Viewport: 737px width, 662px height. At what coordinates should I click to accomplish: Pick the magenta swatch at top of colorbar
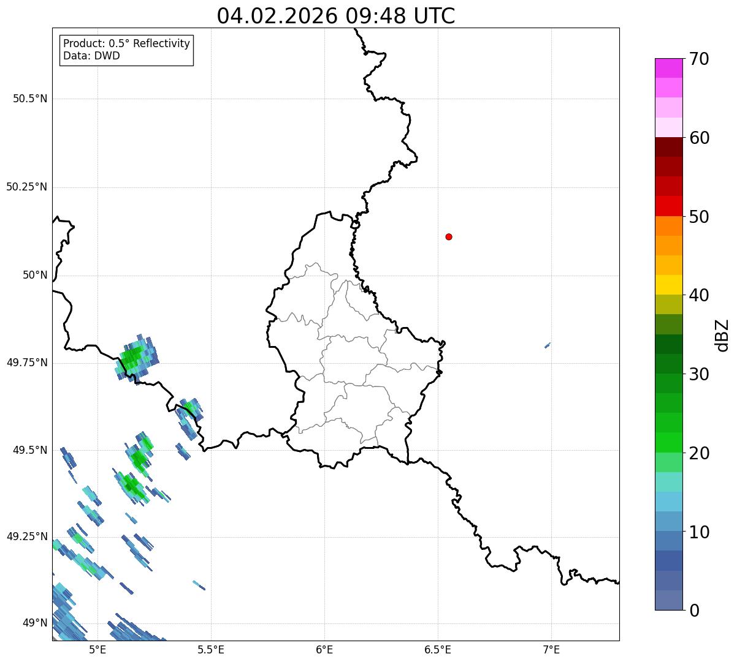(669, 68)
